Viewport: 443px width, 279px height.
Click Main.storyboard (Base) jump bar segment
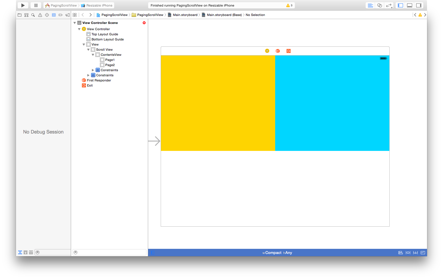222,15
